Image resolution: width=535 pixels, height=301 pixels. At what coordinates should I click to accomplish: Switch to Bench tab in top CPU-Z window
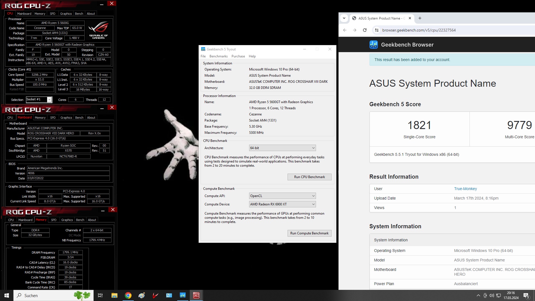click(79, 14)
